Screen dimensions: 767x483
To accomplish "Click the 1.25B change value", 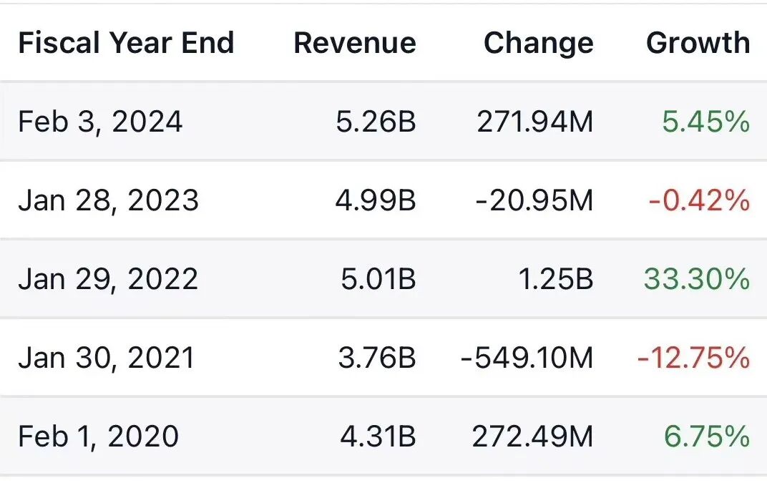I will 554,278.
